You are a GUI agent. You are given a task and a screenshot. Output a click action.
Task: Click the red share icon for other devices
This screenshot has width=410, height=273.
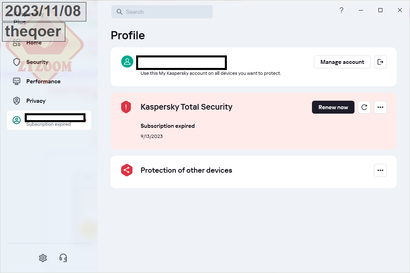point(127,170)
